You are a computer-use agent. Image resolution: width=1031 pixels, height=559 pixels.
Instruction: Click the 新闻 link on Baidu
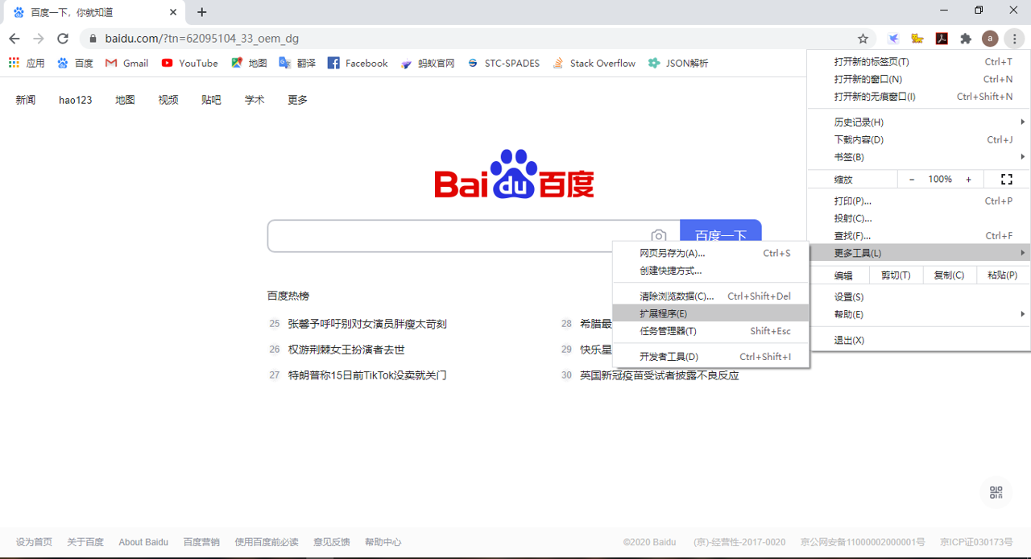[26, 100]
